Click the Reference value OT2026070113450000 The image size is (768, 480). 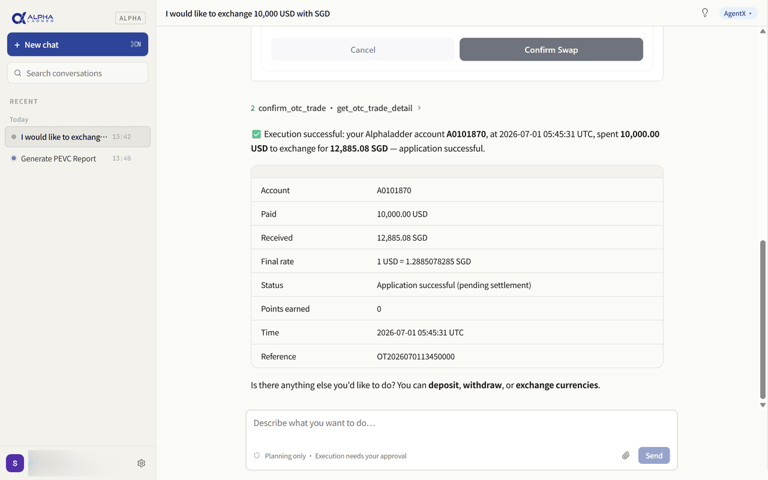coord(416,356)
